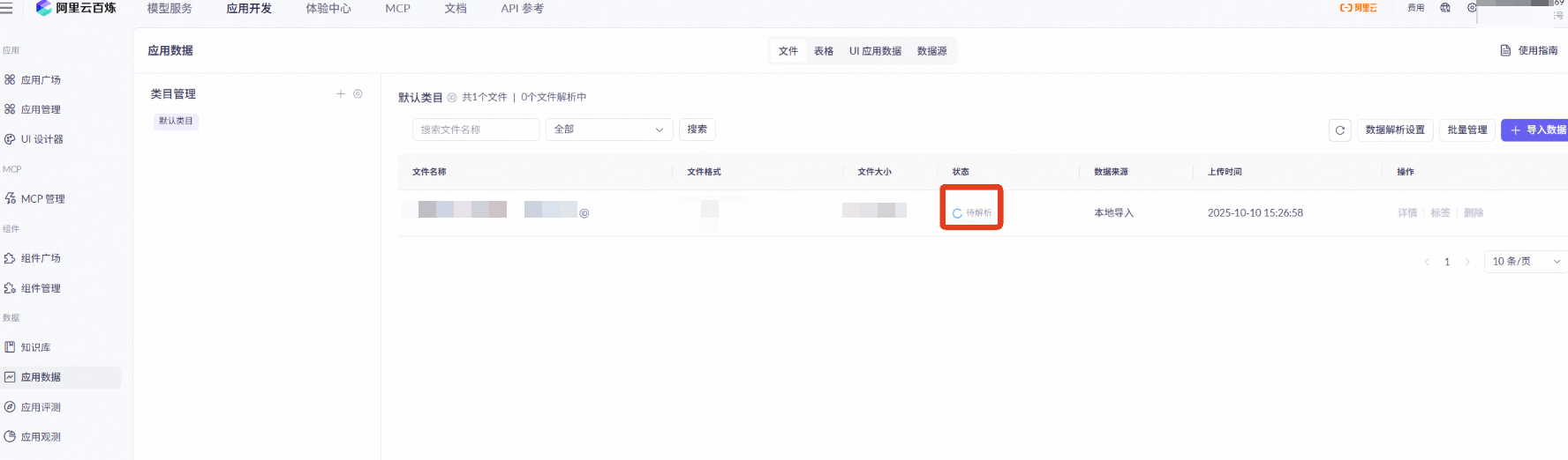Go to next page arrow

click(1467, 262)
